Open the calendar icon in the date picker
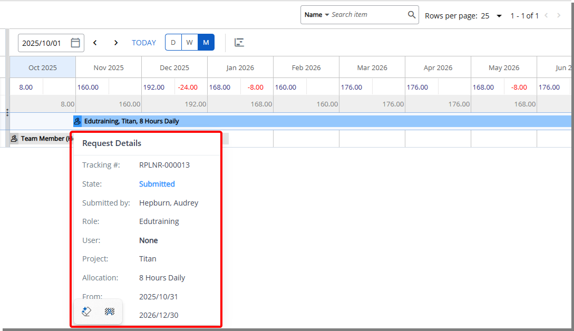This screenshot has width=574, height=331. point(75,42)
